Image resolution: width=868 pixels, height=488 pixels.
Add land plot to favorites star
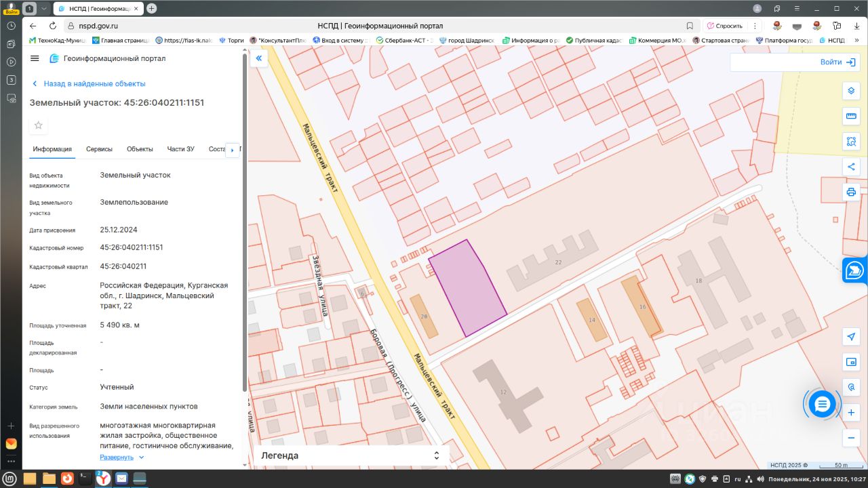point(39,125)
